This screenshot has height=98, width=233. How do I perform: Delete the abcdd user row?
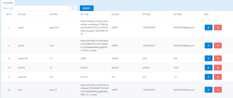218,46
